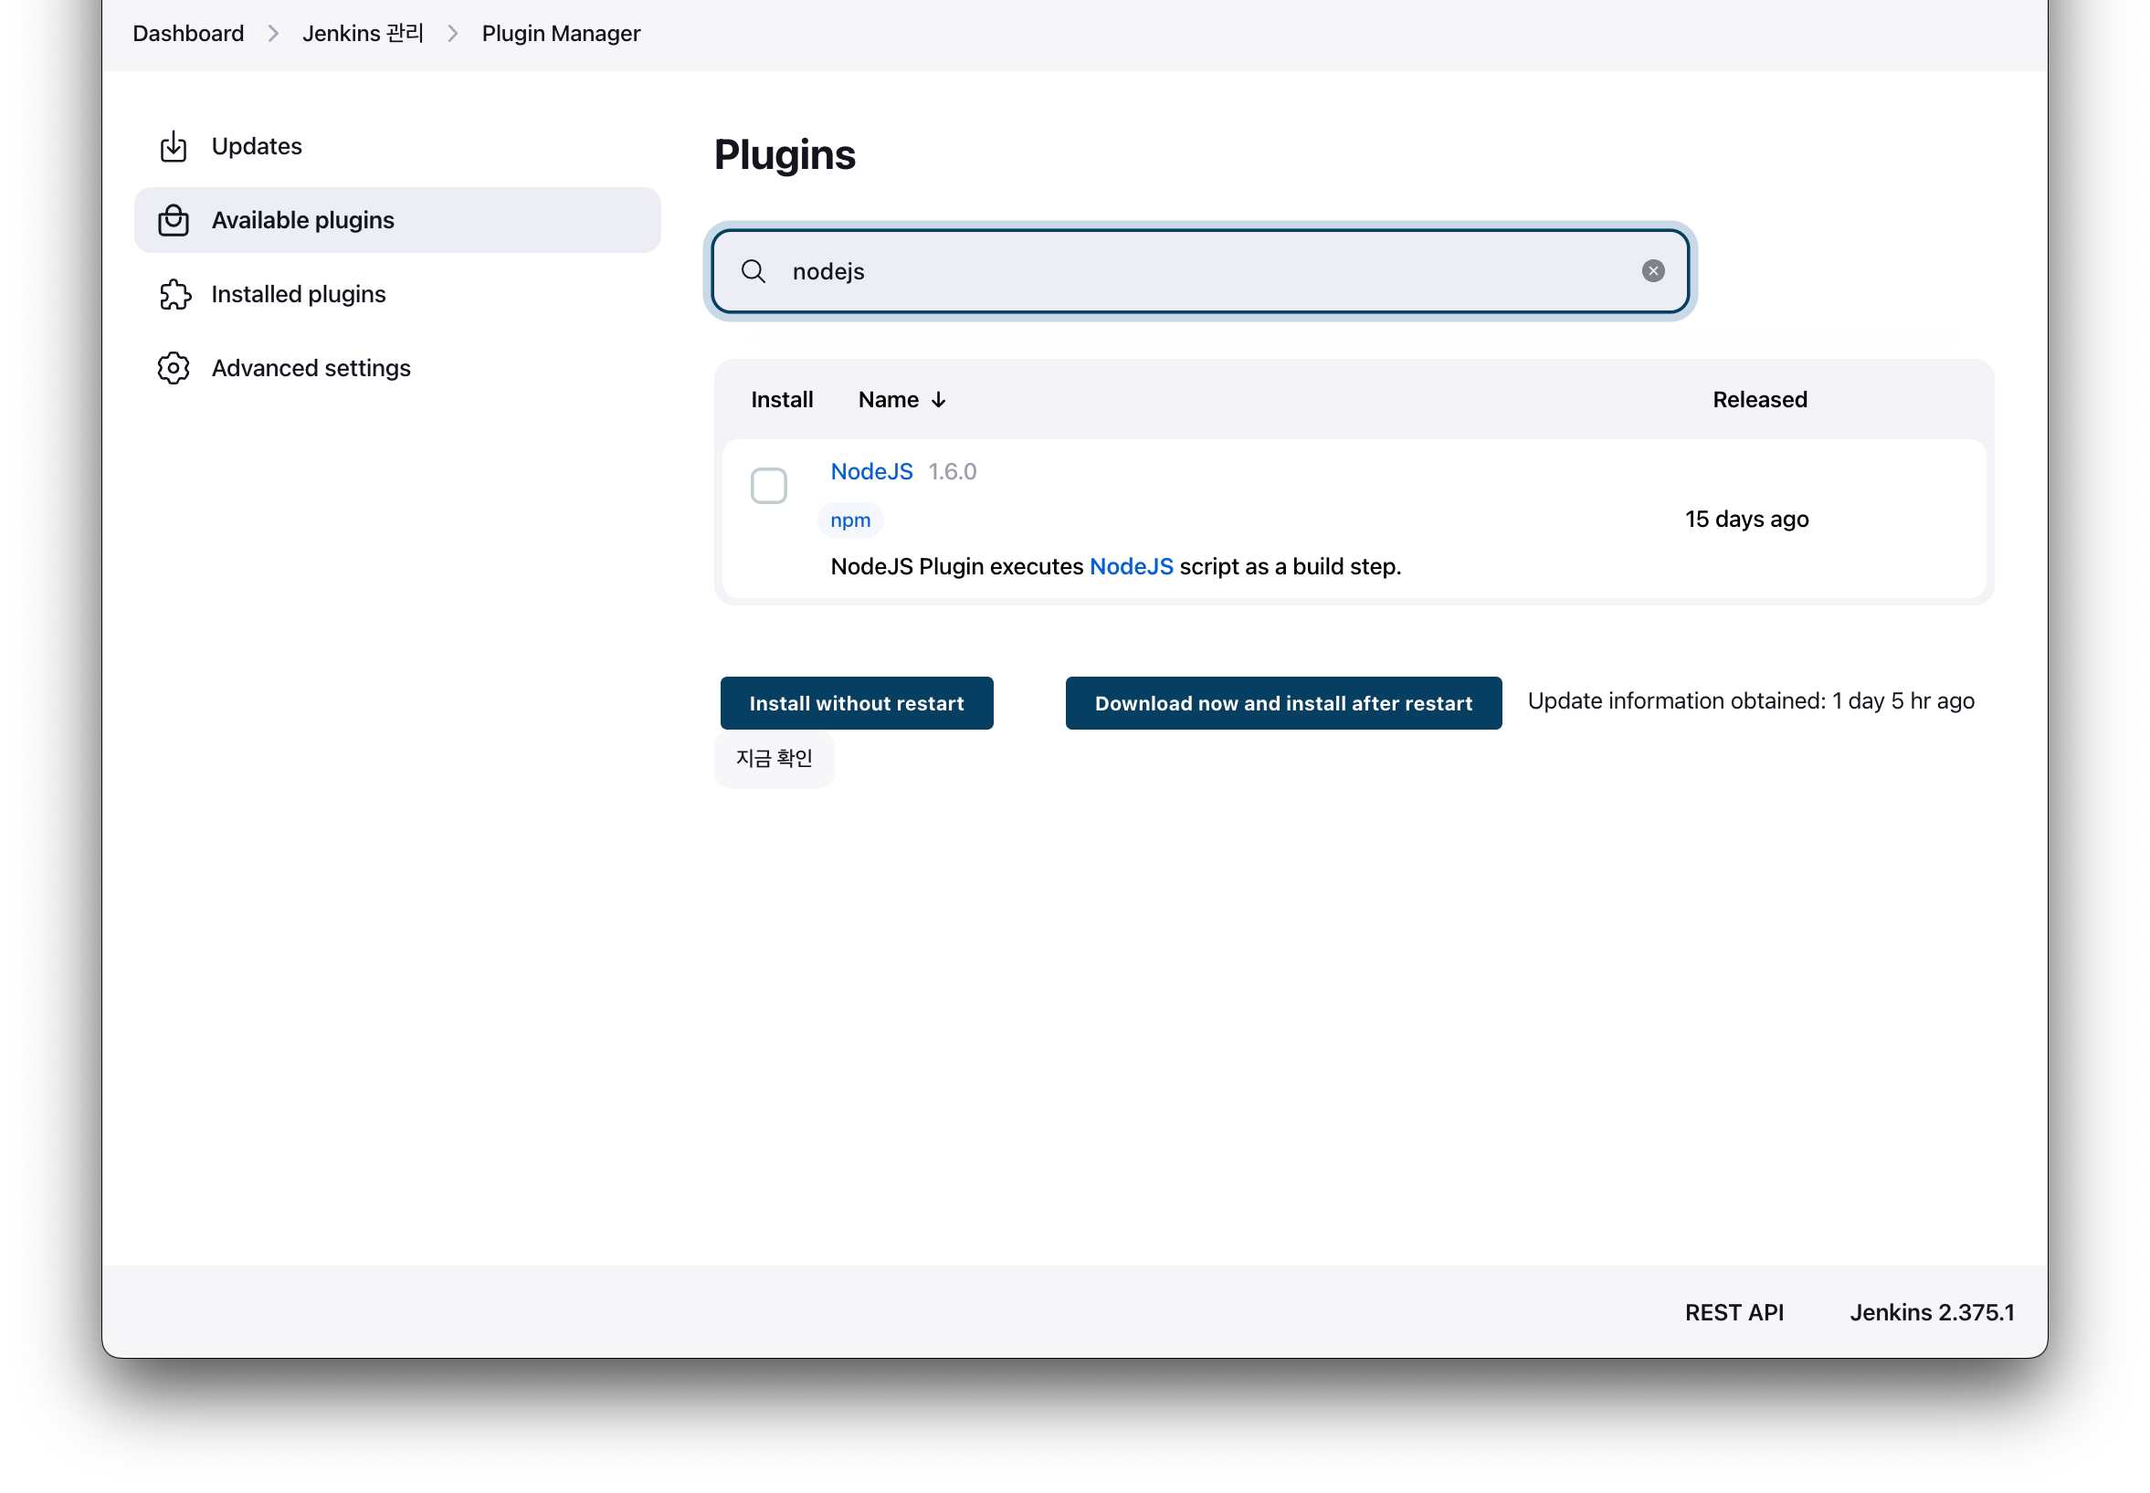This screenshot has width=2150, height=1493.
Task: Click the breadcrumb chevron after Jenkins 관리
Action: 453,34
